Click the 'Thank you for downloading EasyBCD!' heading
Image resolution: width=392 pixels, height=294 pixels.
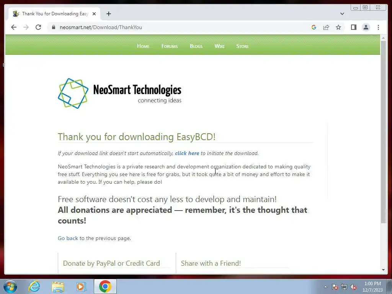(x=137, y=137)
